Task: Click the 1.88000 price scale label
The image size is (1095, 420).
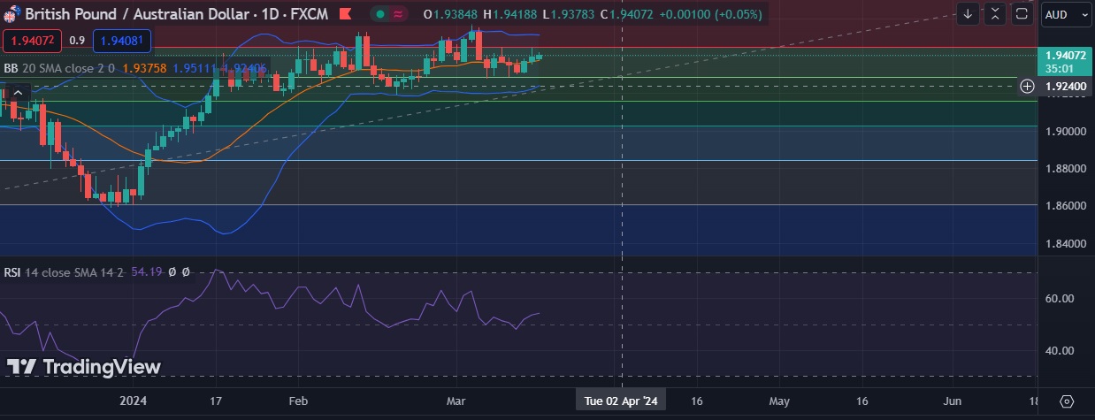Action: (x=1064, y=168)
